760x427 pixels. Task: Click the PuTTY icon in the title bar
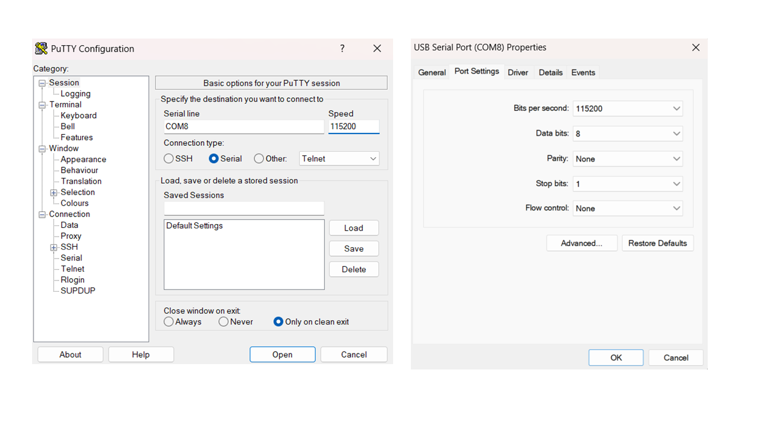(41, 49)
